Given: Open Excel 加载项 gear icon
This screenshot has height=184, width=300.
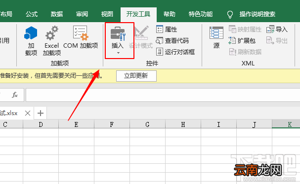Looking at the screenshot, I should tap(52, 33).
